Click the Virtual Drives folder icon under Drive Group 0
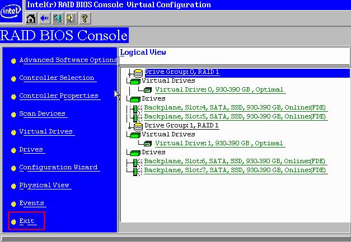The width and height of the screenshot is (351, 242). pos(135,82)
